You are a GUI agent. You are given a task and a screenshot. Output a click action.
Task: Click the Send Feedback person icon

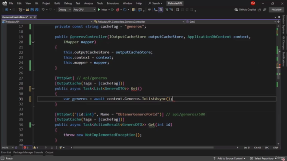click(265, 10)
